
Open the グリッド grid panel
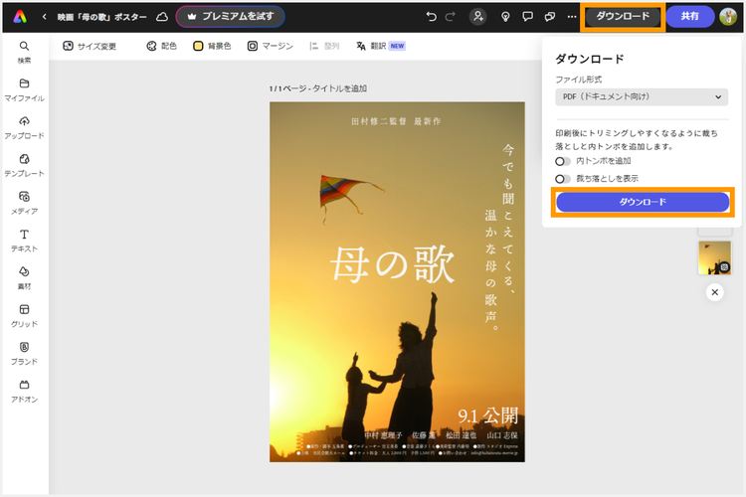coord(24,315)
